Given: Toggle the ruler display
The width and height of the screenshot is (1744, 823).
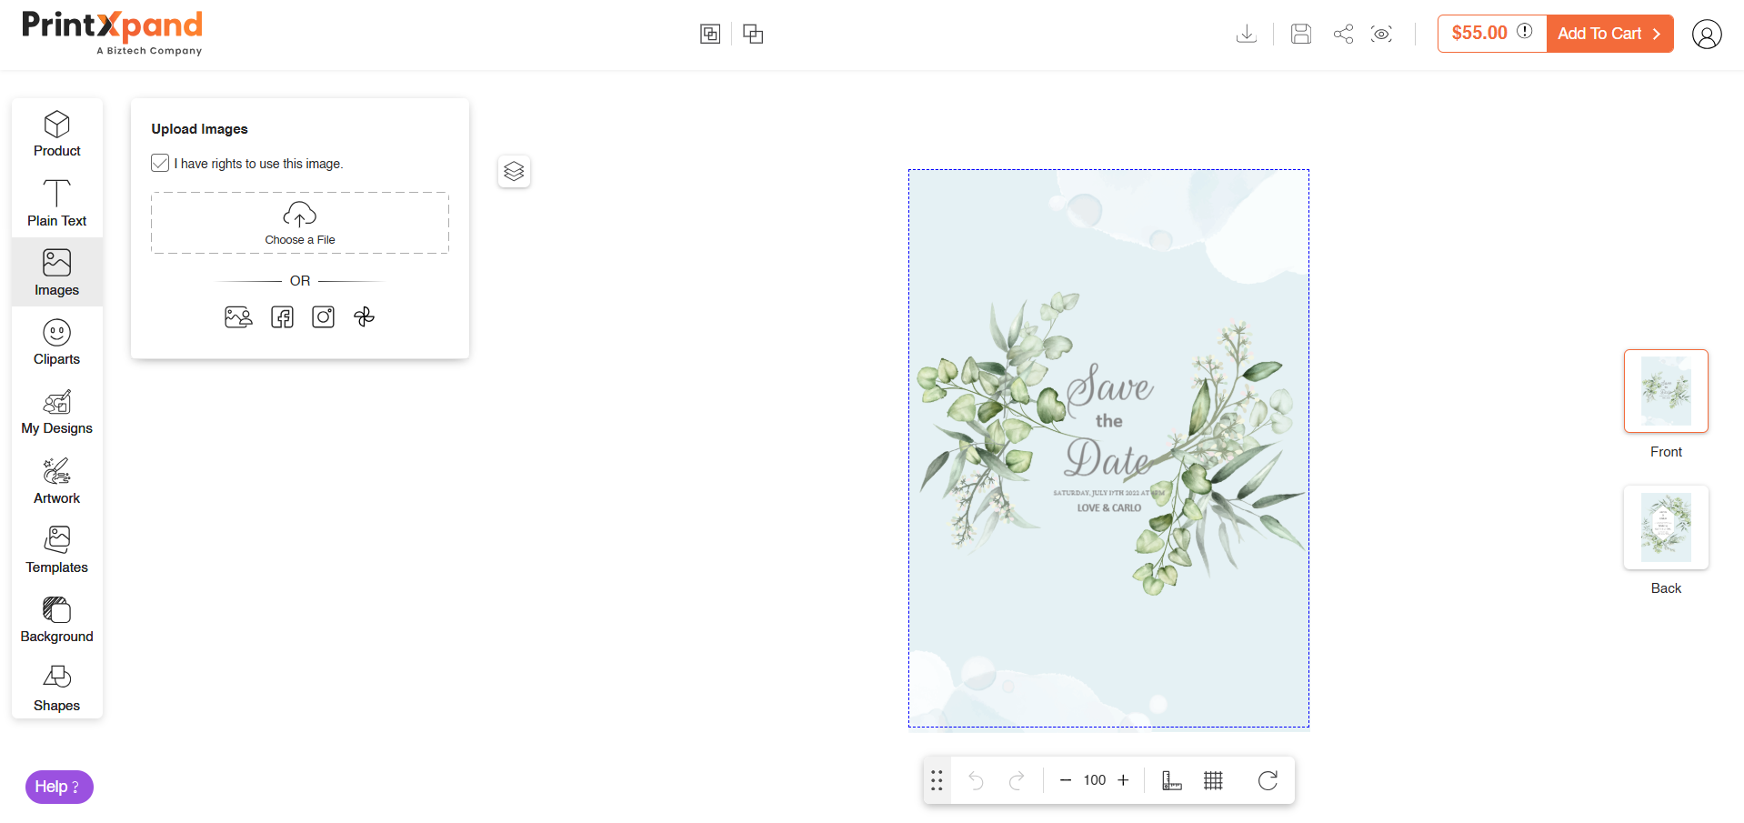Looking at the screenshot, I should click(x=1172, y=780).
